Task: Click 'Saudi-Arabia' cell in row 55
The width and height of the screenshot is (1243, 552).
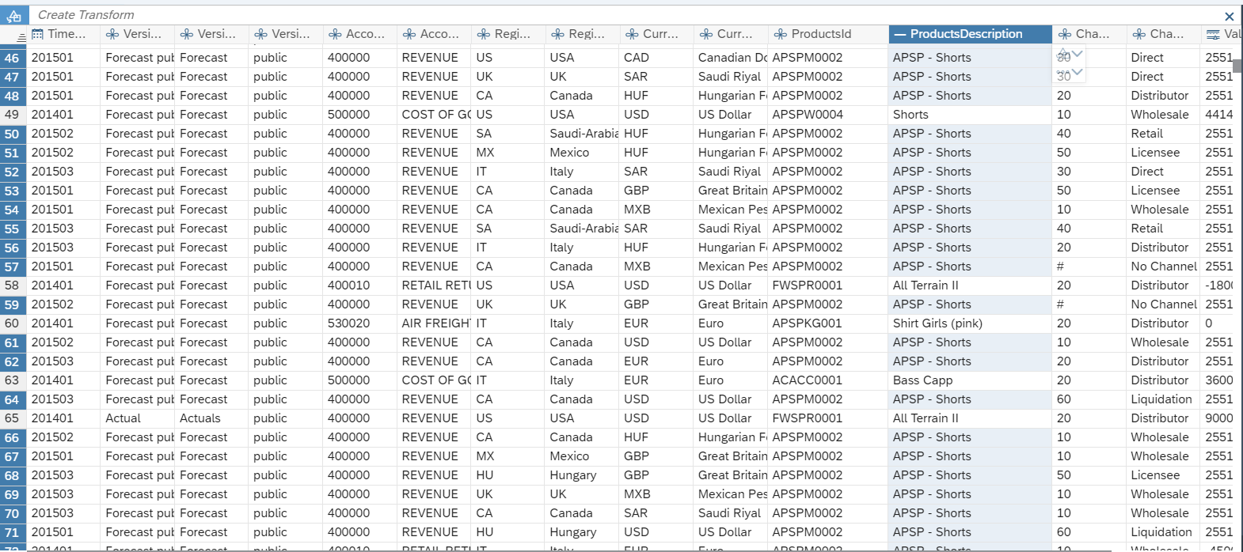Action: point(583,229)
